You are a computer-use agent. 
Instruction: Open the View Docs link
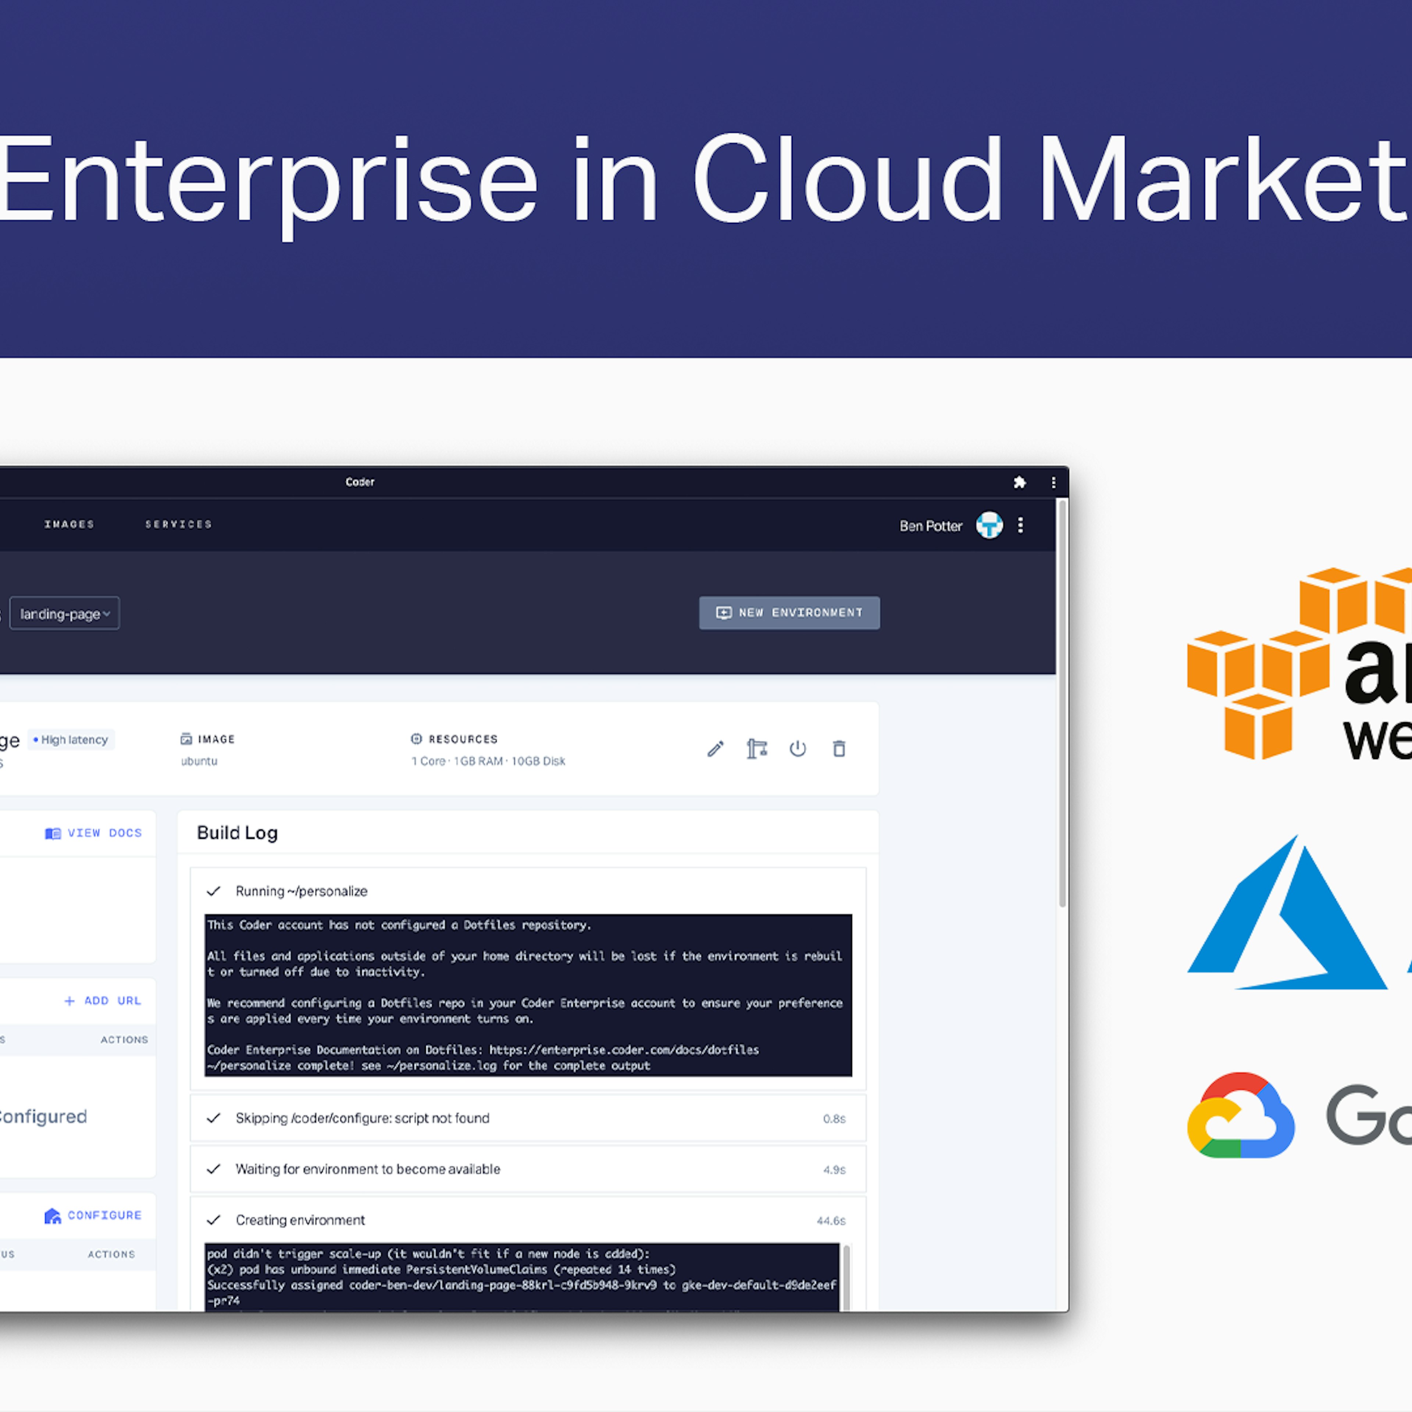pos(93,833)
